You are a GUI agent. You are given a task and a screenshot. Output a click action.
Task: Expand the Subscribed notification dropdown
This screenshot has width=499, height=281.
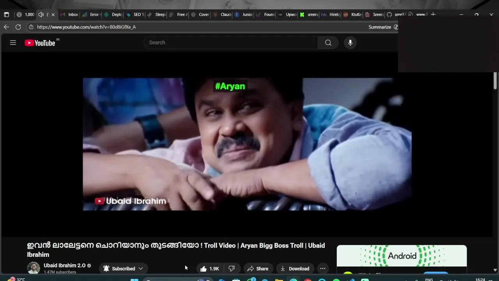click(123, 269)
